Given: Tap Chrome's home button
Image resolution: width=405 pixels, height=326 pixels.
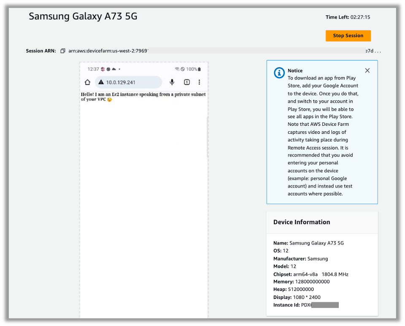Looking at the screenshot, I should pyautogui.click(x=87, y=82).
